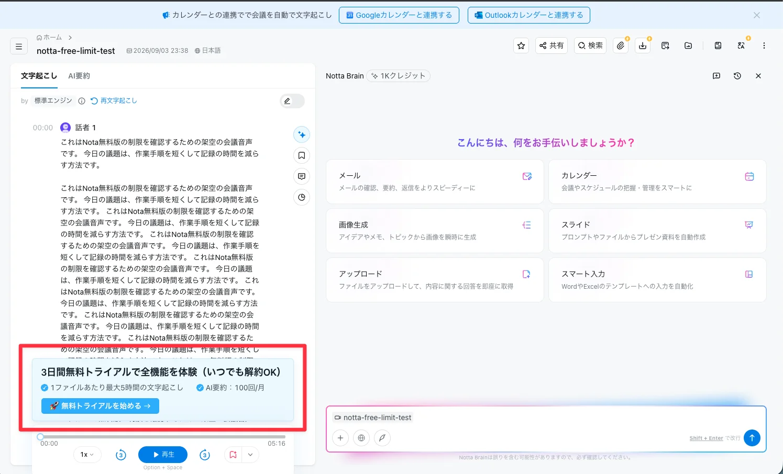783x474 pixels.
Task: Switch to the AI要約 tab
Action: (79, 76)
